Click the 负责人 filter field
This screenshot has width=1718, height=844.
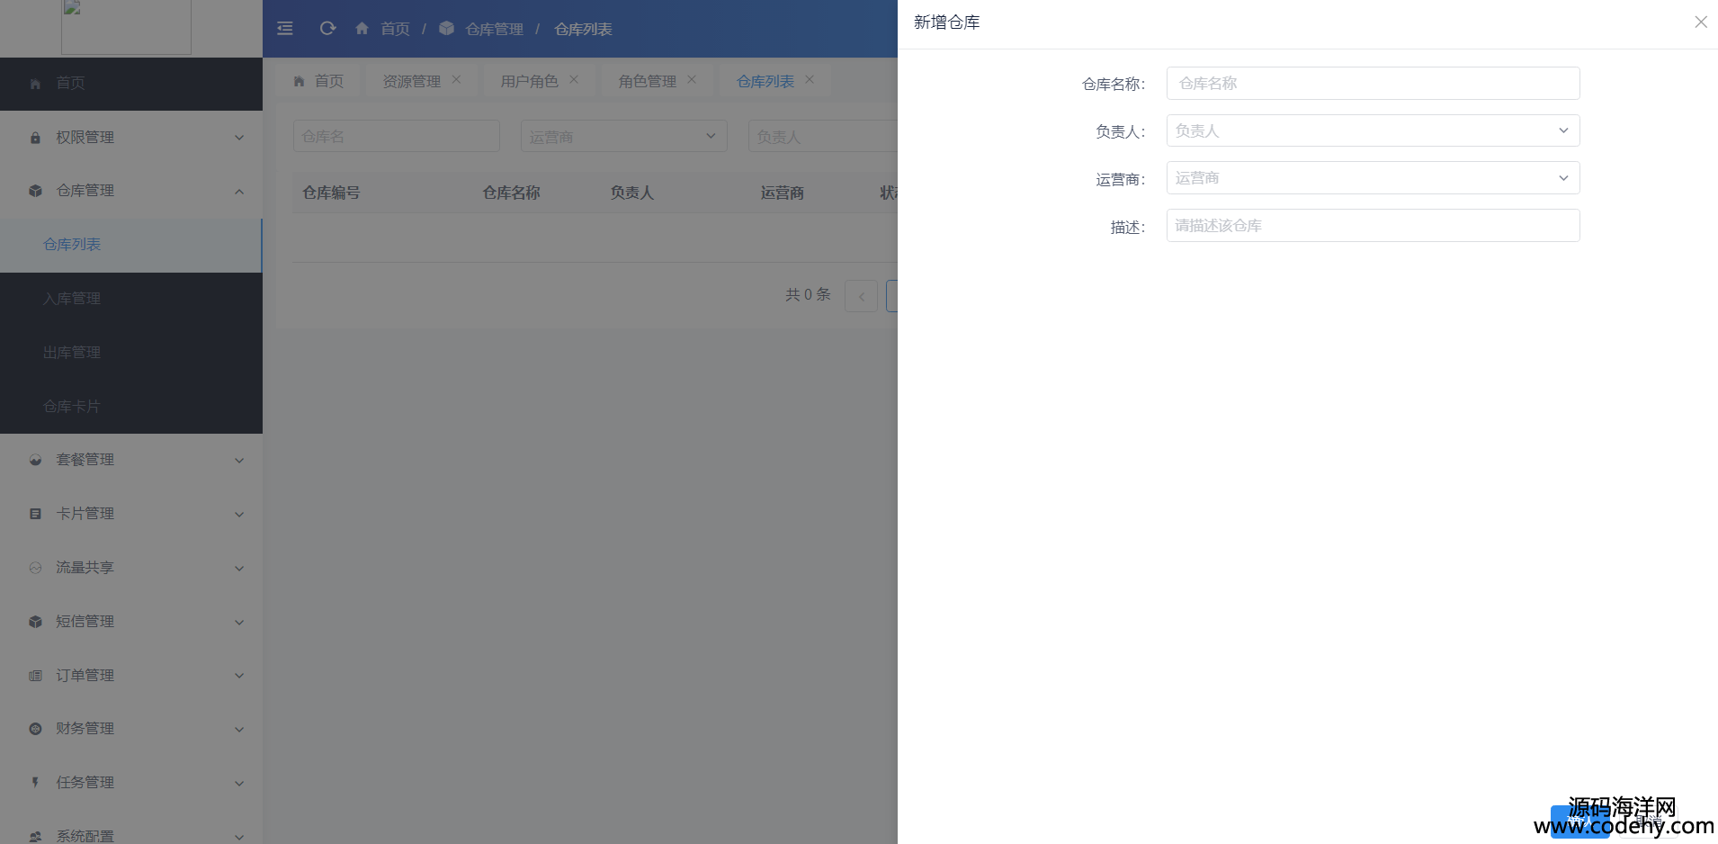point(822,136)
